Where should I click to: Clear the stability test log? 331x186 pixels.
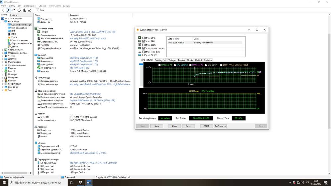174,126
